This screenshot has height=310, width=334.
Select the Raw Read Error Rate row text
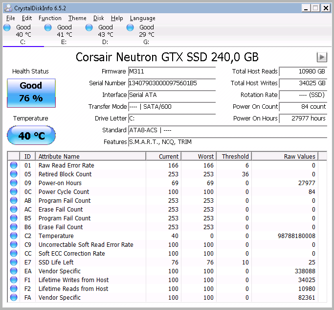tap(66, 166)
